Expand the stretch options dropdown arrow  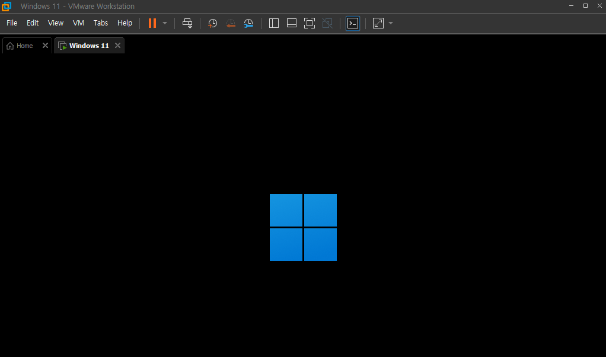click(391, 23)
